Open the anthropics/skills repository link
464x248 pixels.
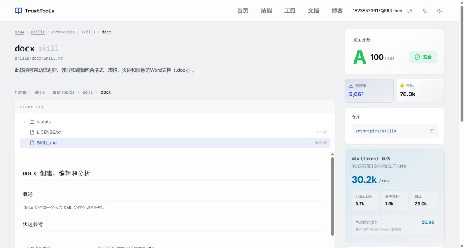pyautogui.click(x=375, y=131)
